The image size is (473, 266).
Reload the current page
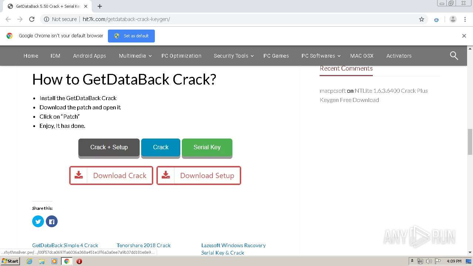tap(32, 19)
